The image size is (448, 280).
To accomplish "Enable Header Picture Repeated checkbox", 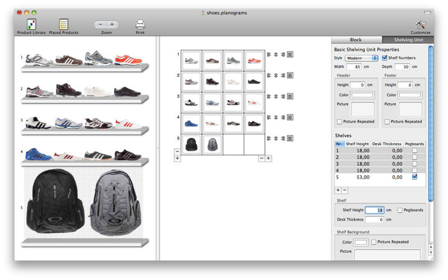I will tap(339, 122).
